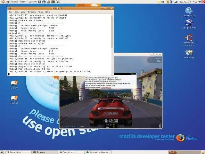The image size is (205, 154).
Task: Click the Terminal window menu icon in its title bar
Action: 9,8
